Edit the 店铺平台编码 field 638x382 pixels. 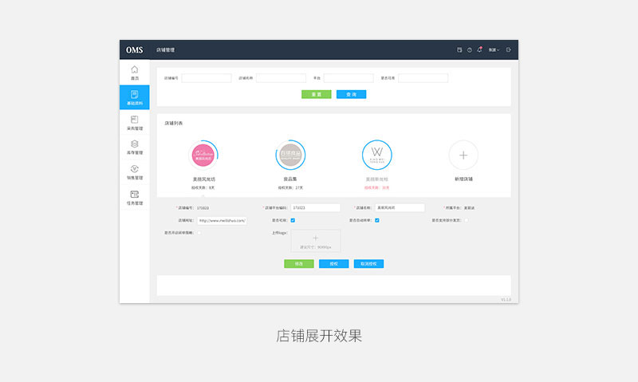click(x=315, y=207)
